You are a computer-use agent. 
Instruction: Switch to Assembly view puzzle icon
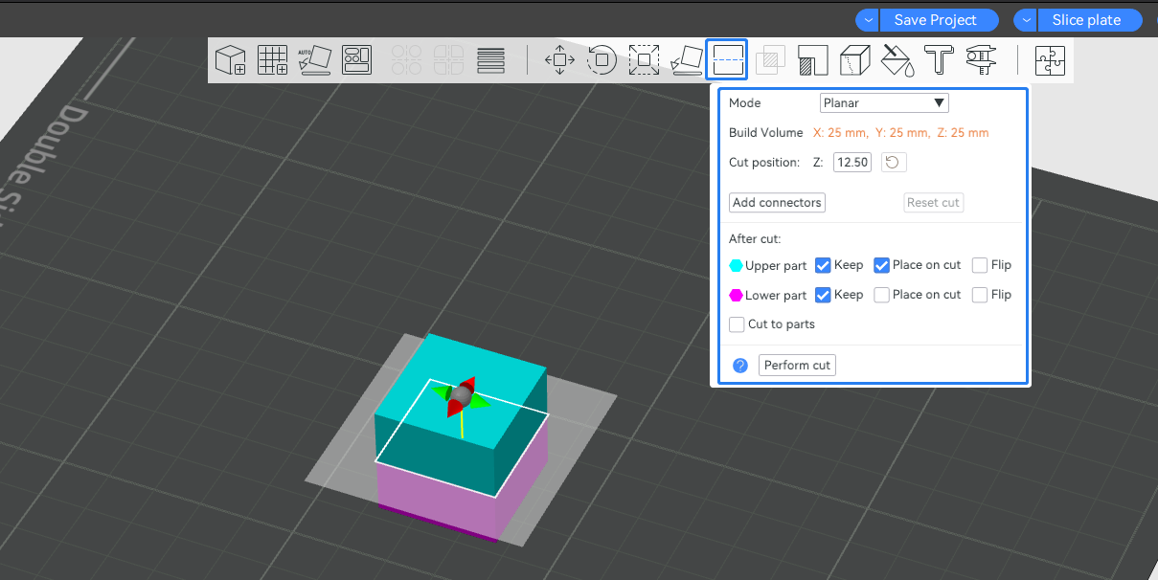[1050, 60]
